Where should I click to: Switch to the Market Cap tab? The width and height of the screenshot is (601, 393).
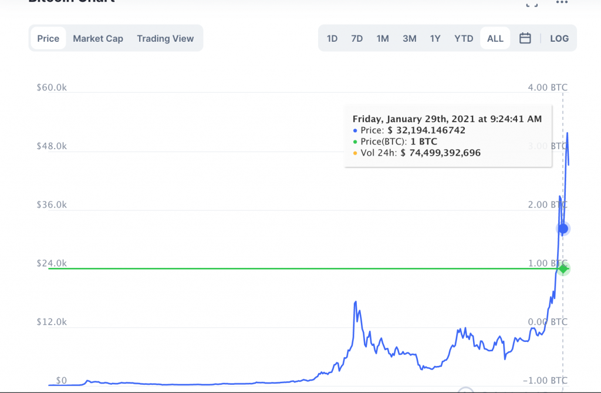(98, 38)
